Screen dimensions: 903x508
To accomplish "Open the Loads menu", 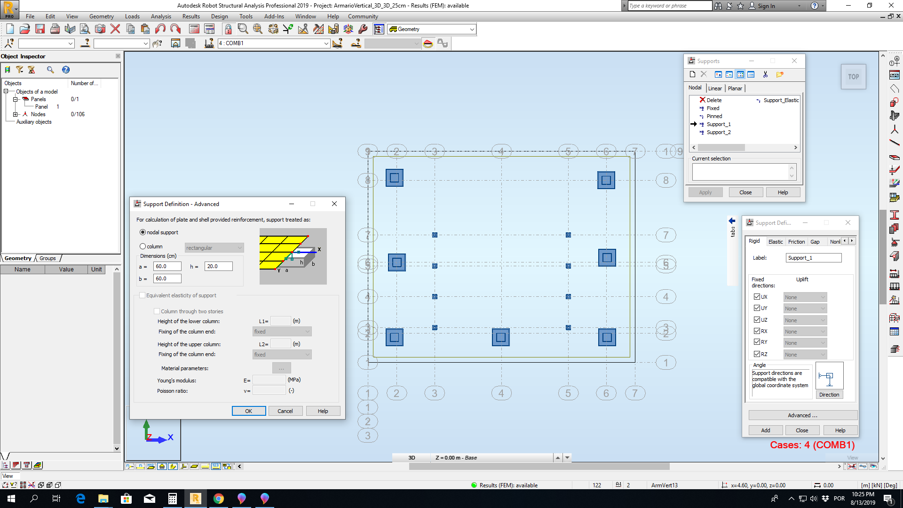I will pos(132,16).
